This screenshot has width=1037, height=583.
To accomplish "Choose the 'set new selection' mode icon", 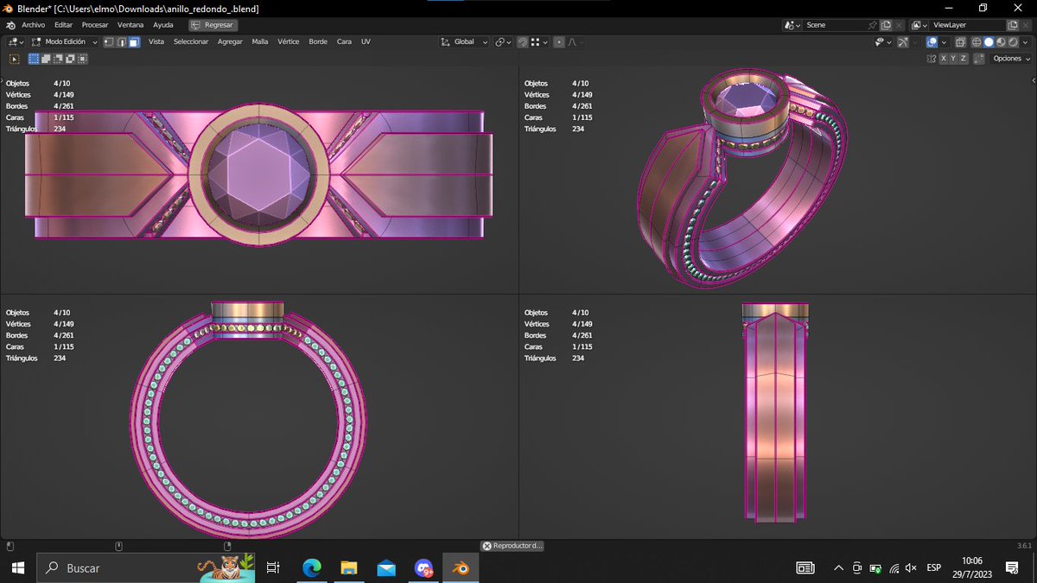I will [x=34, y=59].
